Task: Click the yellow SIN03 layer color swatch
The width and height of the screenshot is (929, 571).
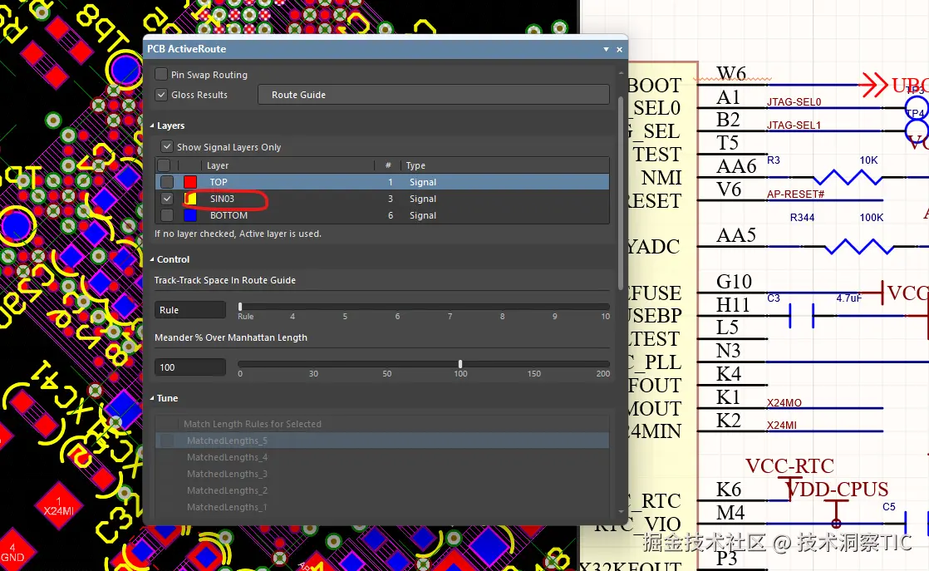Action: pyautogui.click(x=190, y=199)
